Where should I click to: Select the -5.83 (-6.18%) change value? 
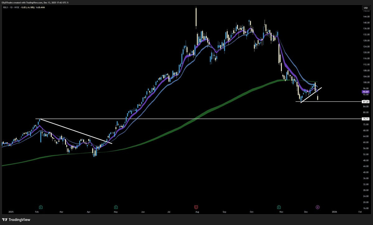pyautogui.click(x=28, y=7)
